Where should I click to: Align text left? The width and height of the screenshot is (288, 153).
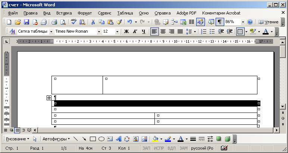click(x=154, y=32)
